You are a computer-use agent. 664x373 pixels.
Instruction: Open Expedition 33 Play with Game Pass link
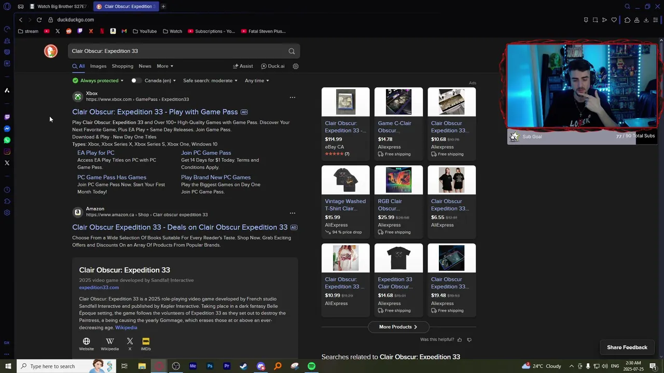tap(155, 112)
